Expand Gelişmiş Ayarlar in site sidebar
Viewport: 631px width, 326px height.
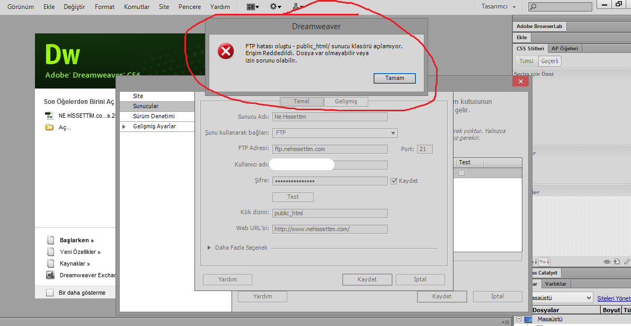point(124,126)
